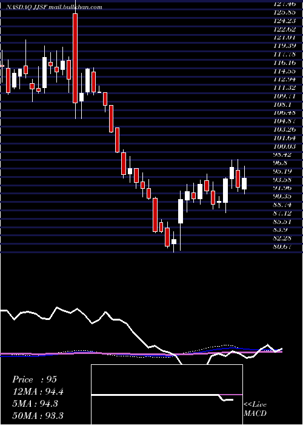The width and height of the screenshot is (303, 425).
Task: Select the 101.64 axis value
Action: (x=284, y=138)
